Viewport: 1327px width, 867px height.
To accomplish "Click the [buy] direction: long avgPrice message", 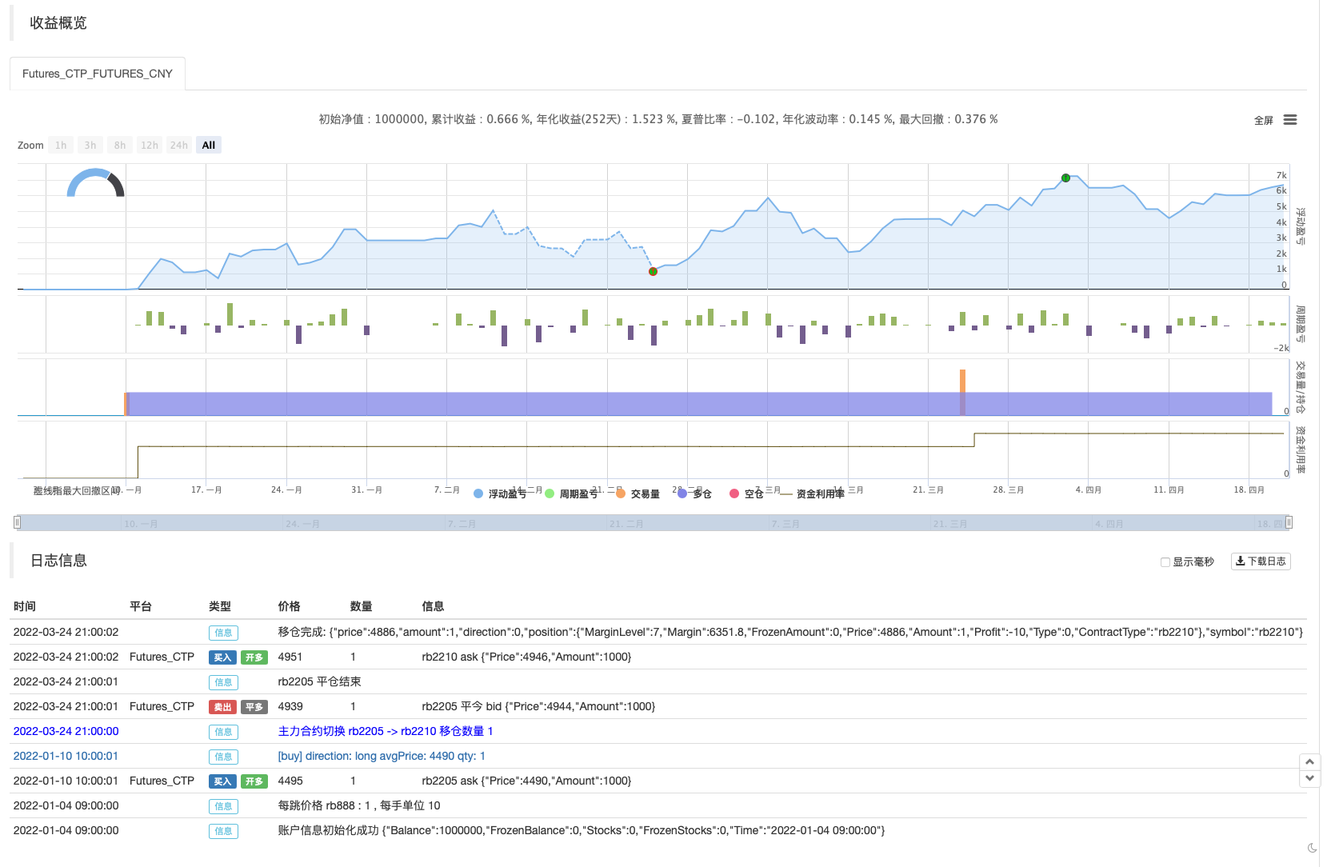I will pos(382,756).
